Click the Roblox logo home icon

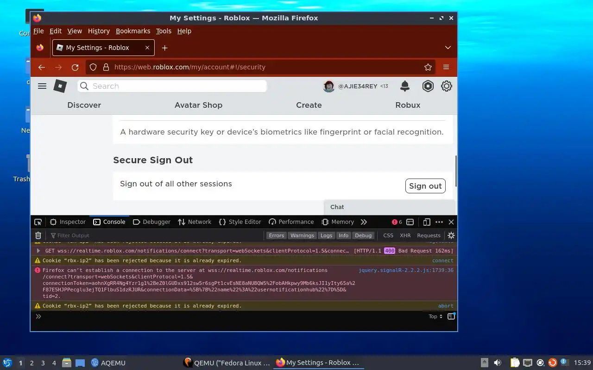pos(60,86)
